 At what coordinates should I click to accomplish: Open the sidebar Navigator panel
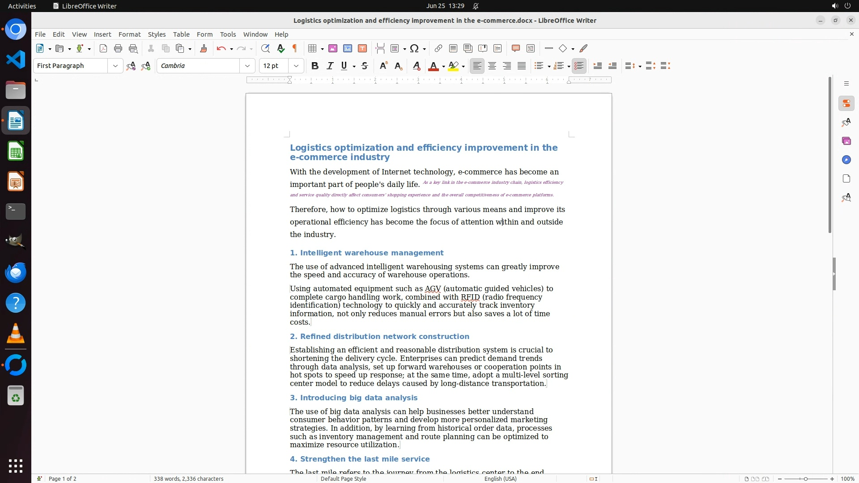point(846,160)
